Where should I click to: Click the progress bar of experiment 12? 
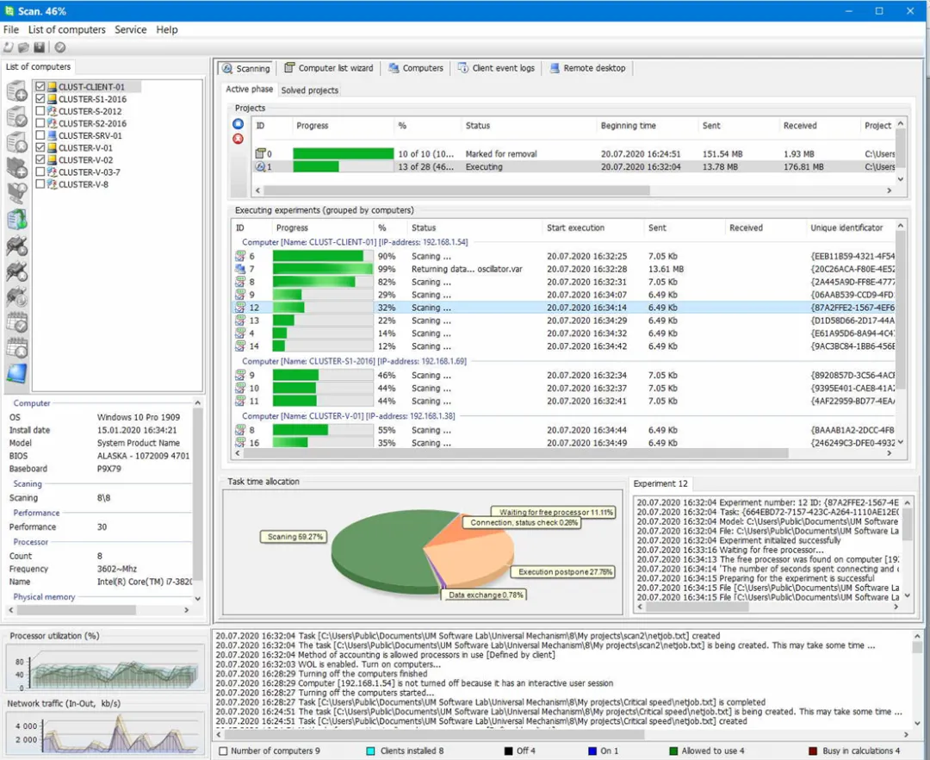pos(323,308)
